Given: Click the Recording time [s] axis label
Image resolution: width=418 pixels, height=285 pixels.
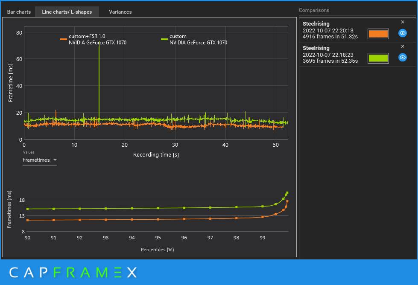Looking at the screenshot, I should coord(156,155).
